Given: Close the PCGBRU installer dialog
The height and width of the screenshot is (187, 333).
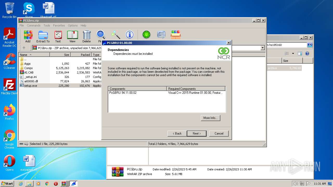Looking at the screenshot, I should point(228,43).
